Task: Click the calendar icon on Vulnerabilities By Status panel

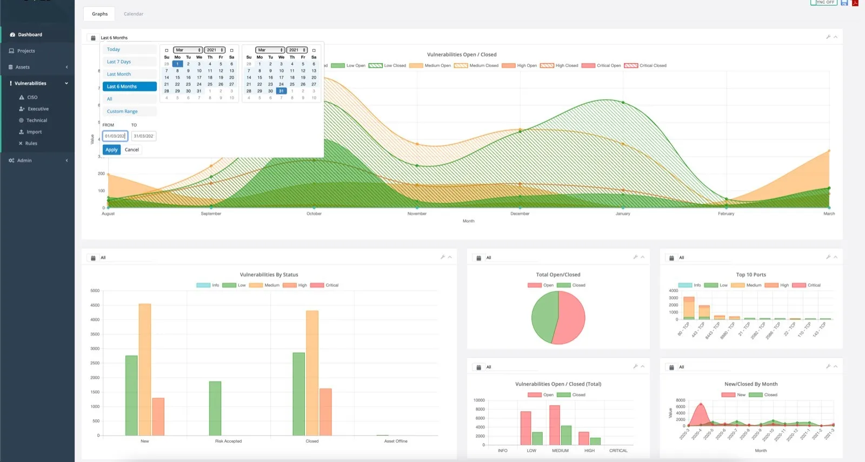Action: [93, 258]
